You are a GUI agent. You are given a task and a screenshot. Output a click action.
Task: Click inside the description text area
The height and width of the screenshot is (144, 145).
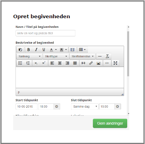[x=70, y=77]
